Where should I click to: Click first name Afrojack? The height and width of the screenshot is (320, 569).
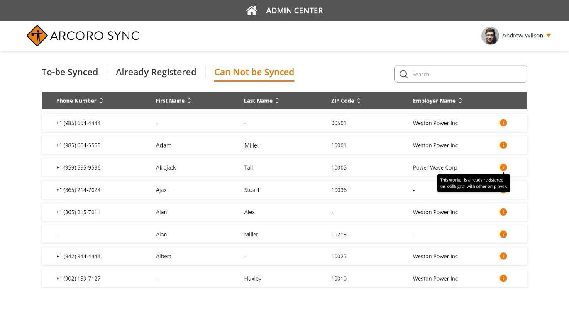pos(166,168)
